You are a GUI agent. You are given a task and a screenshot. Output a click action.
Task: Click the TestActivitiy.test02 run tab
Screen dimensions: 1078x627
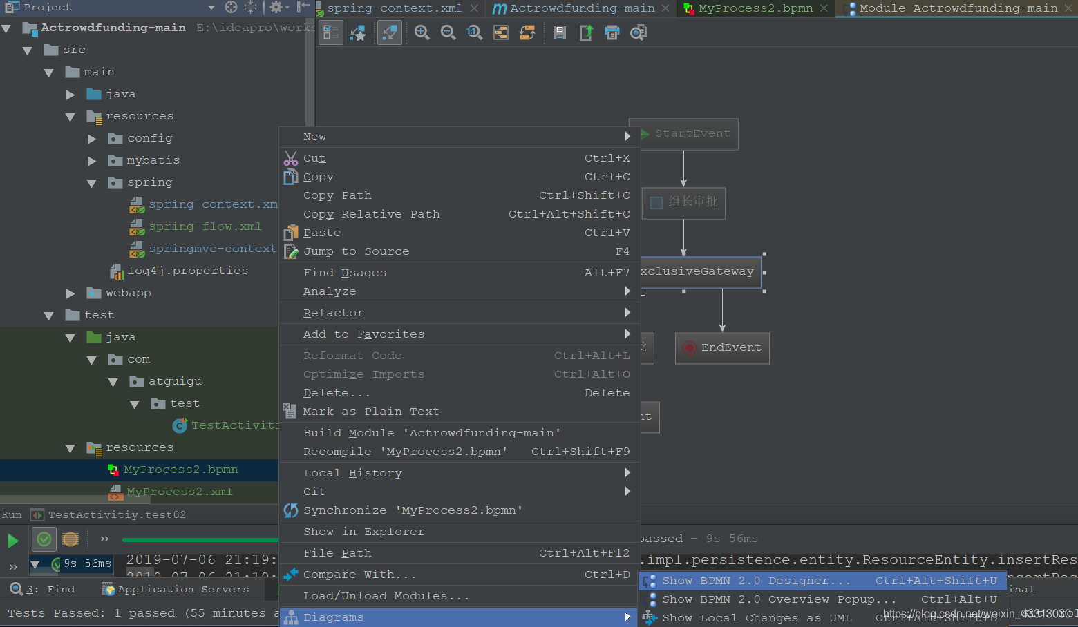pos(108,514)
